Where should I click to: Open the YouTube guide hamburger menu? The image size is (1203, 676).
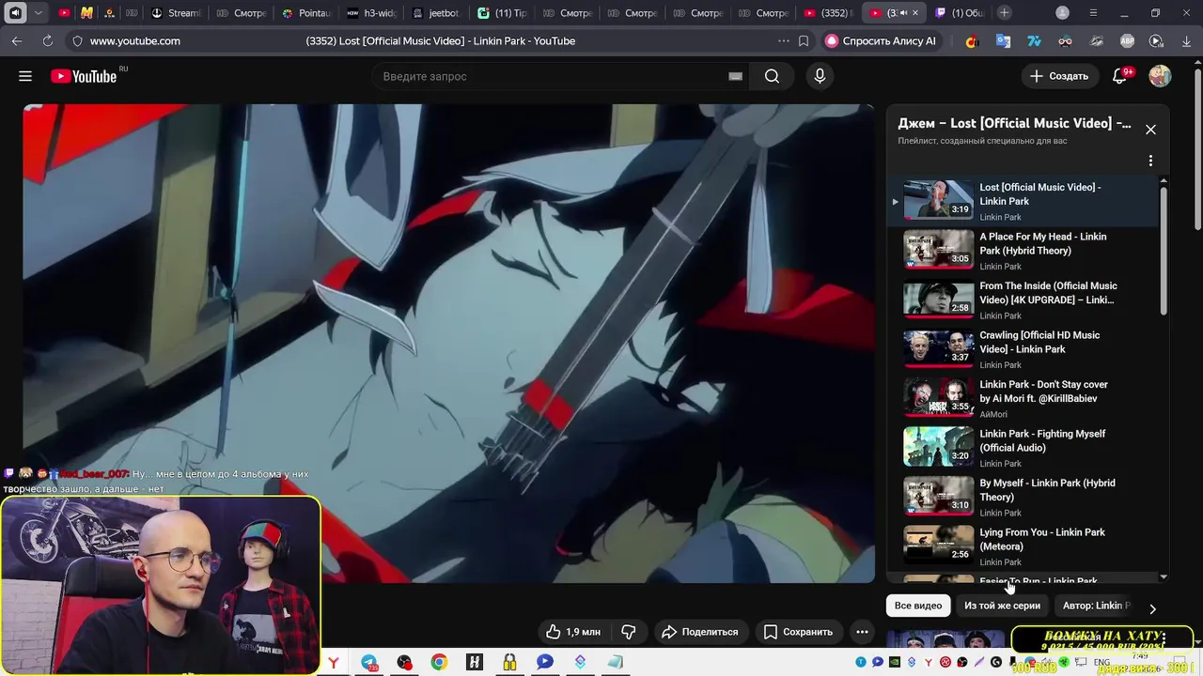(x=25, y=76)
